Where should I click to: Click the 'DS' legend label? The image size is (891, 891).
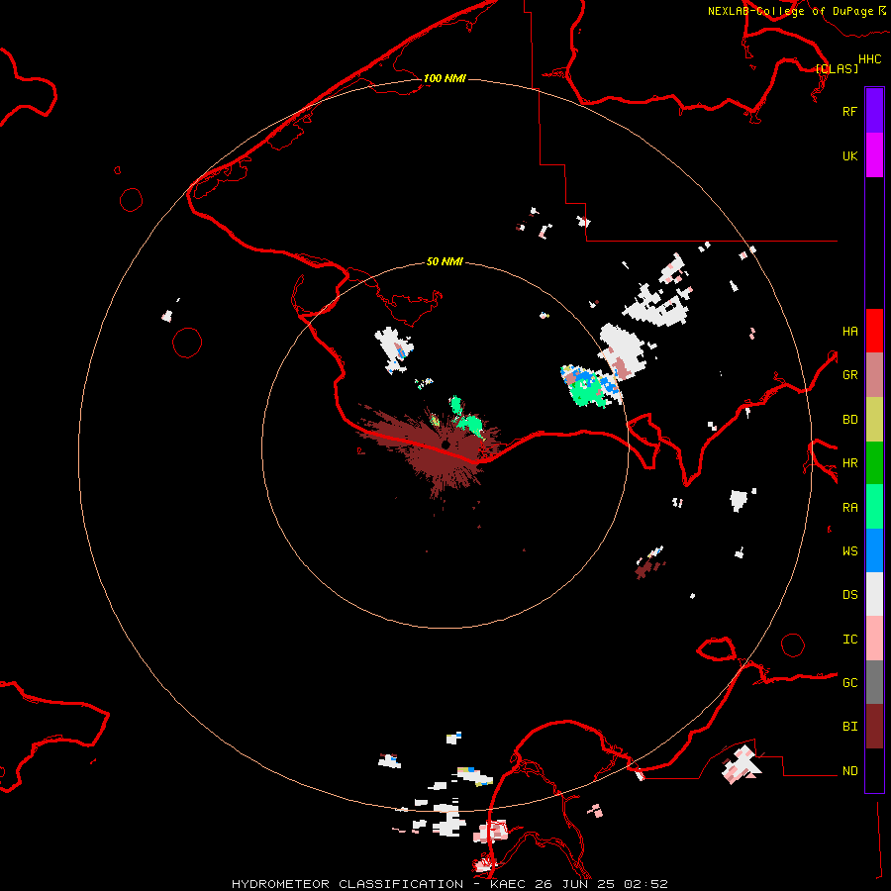(x=849, y=594)
